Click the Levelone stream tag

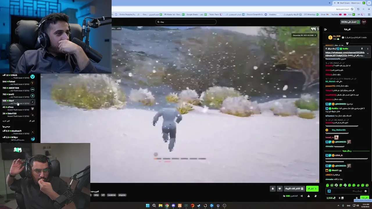coord(112,195)
